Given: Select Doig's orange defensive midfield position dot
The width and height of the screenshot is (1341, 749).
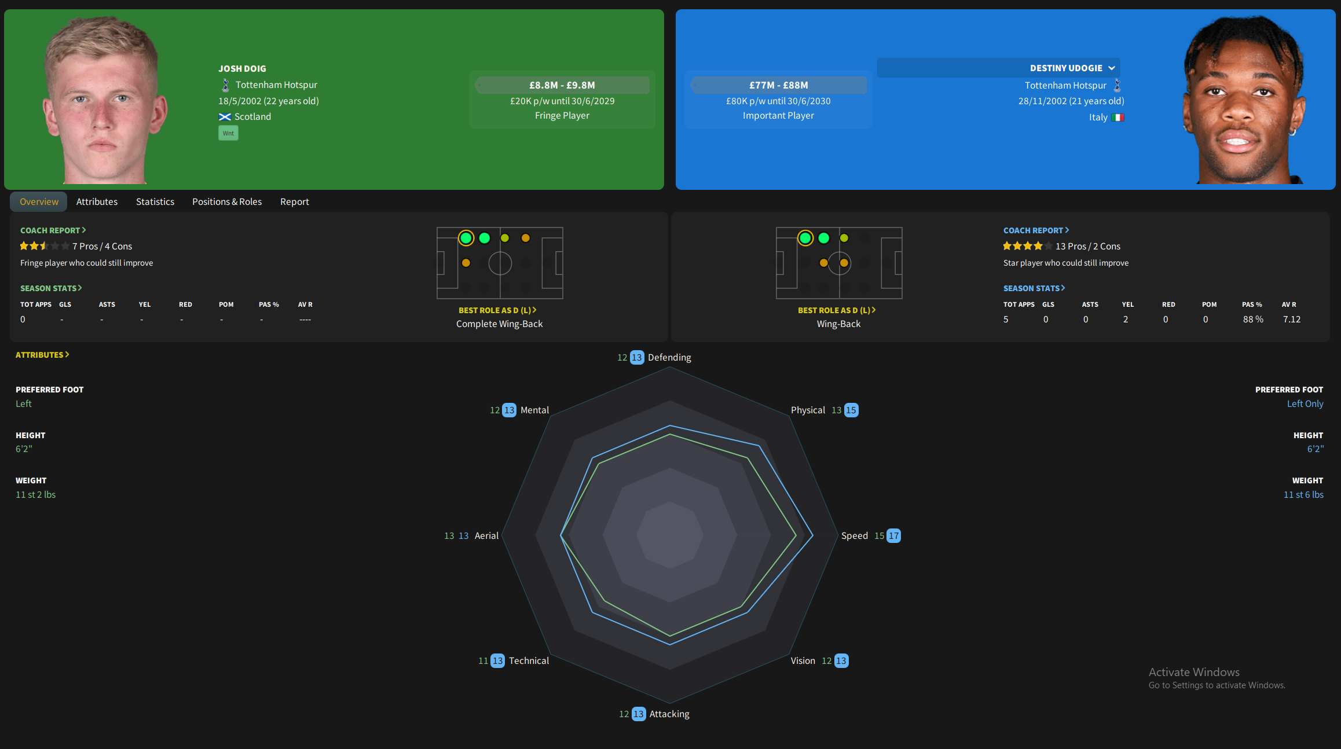Looking at the screenshot, I should coord(466,263).
